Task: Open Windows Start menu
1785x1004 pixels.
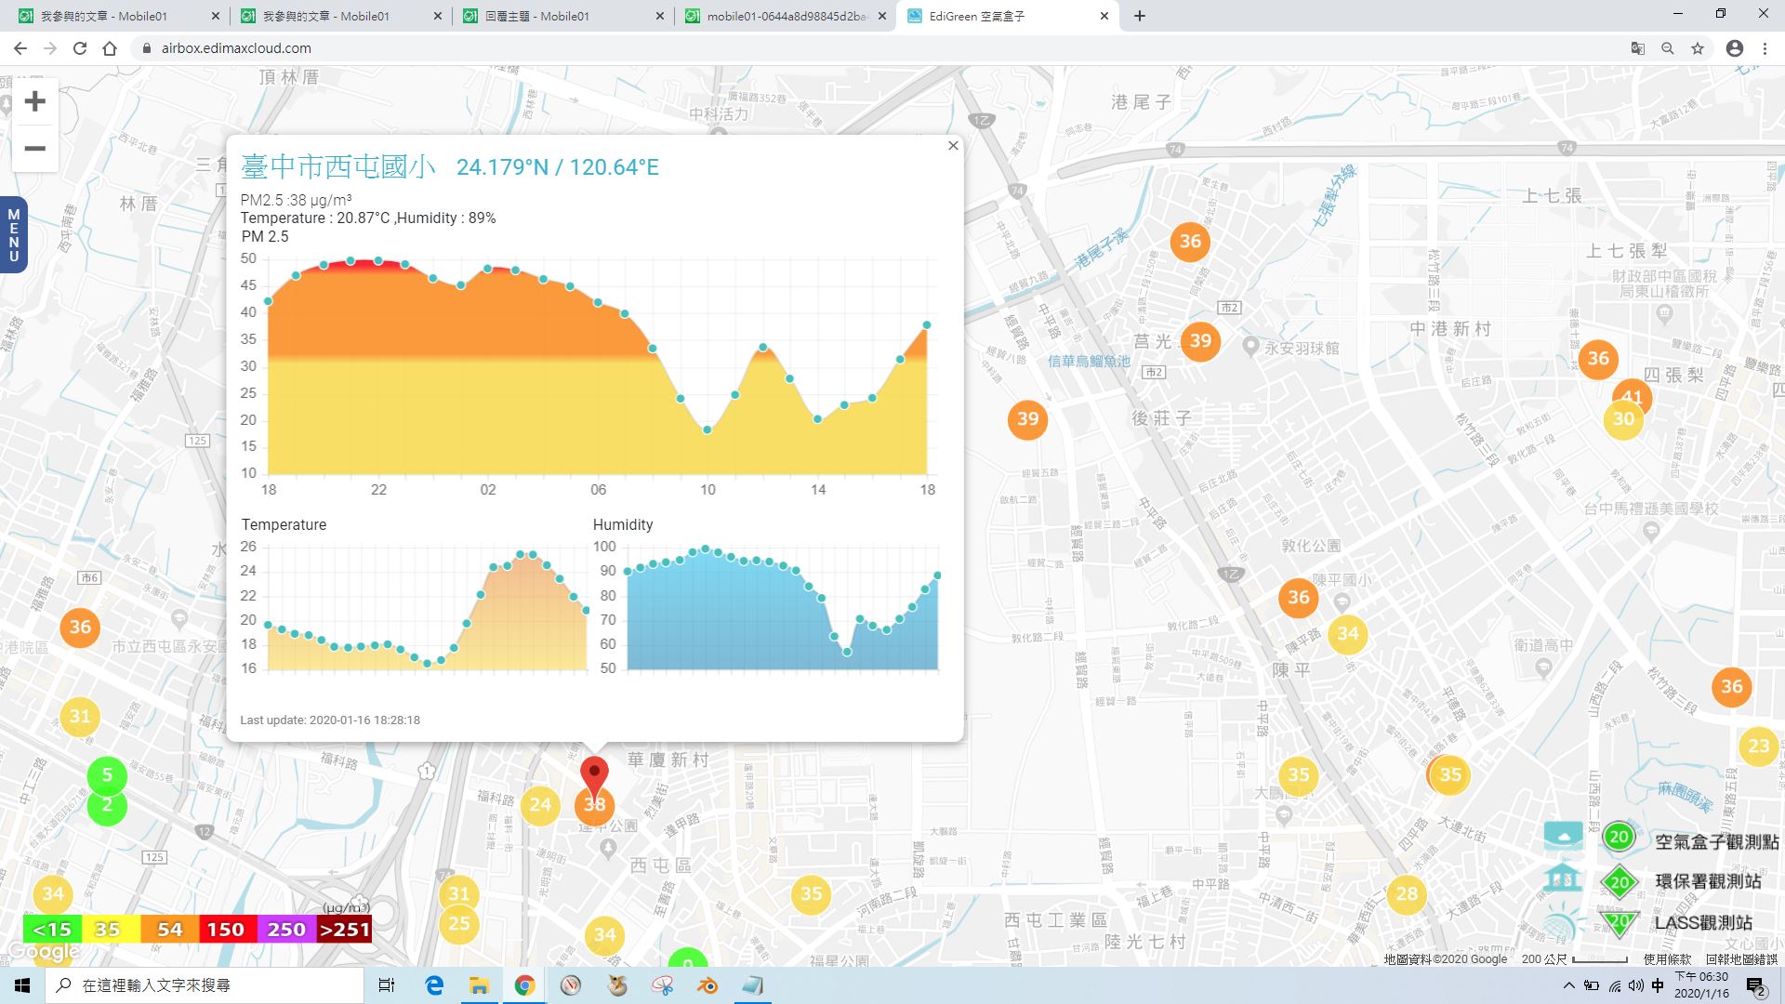Action: tap(22, 985)
